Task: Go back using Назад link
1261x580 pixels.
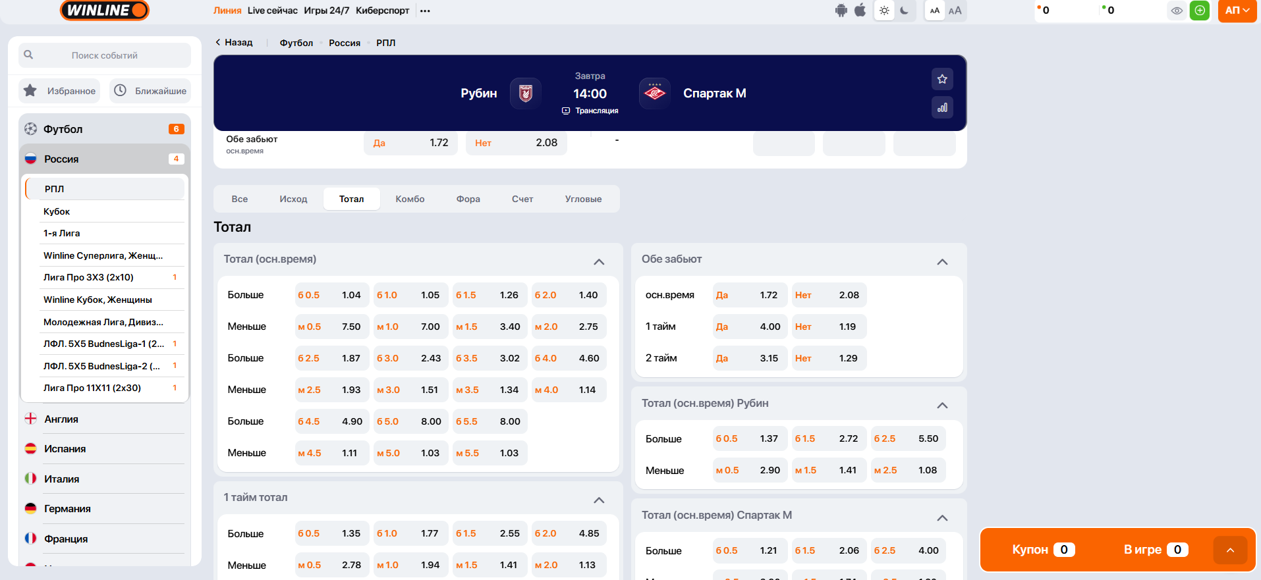Action: [x=234, y=42]
